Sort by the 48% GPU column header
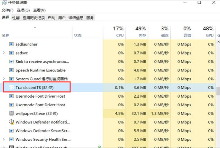This screenshot has height=148, width=220. (204, 32)
